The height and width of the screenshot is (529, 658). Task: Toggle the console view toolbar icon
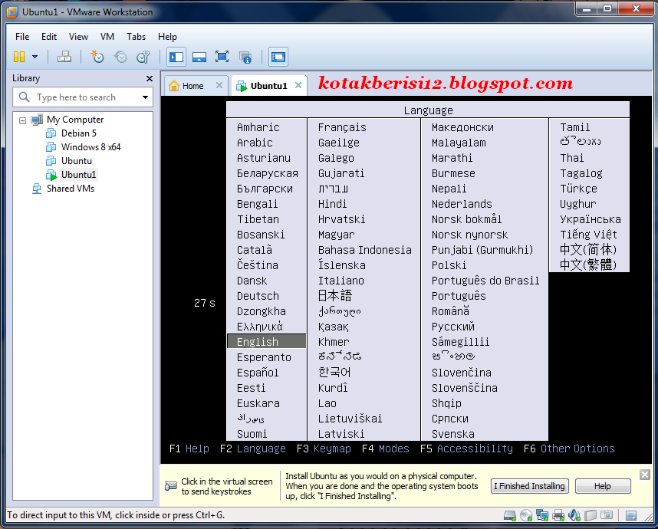click(278, 57)
